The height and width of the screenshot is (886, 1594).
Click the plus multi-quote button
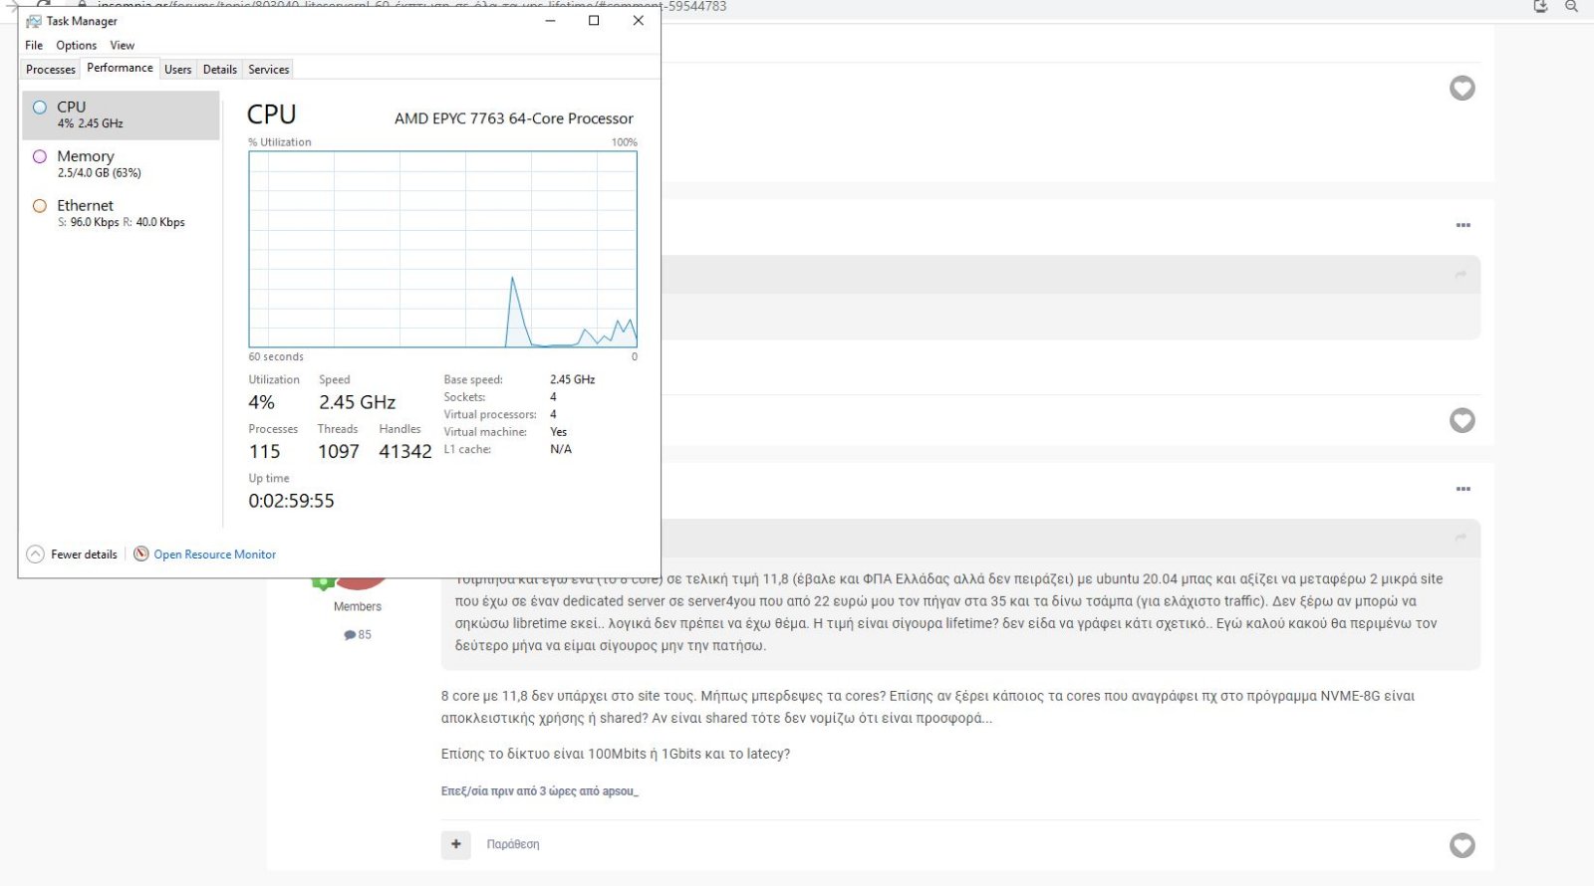[x=455, y=844]
